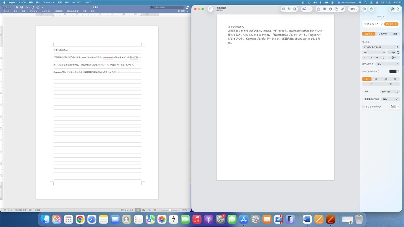Click the Print icon in Word toolbar

click(38, 7)
